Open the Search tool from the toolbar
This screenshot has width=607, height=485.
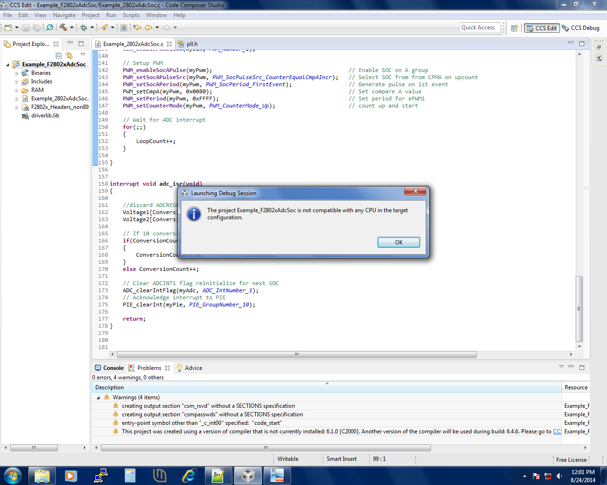[x=49, y=27]
